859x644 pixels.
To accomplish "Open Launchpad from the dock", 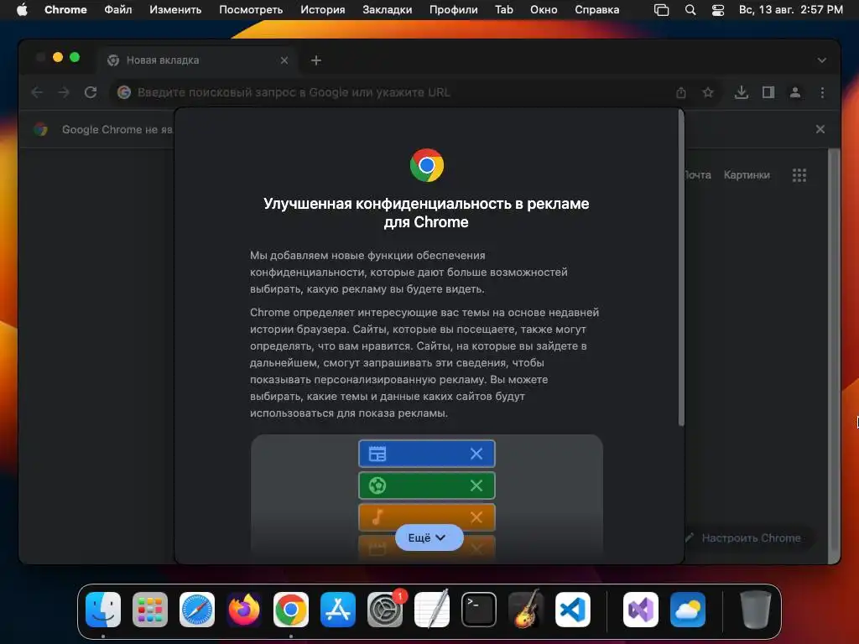I will pos(150,610).
